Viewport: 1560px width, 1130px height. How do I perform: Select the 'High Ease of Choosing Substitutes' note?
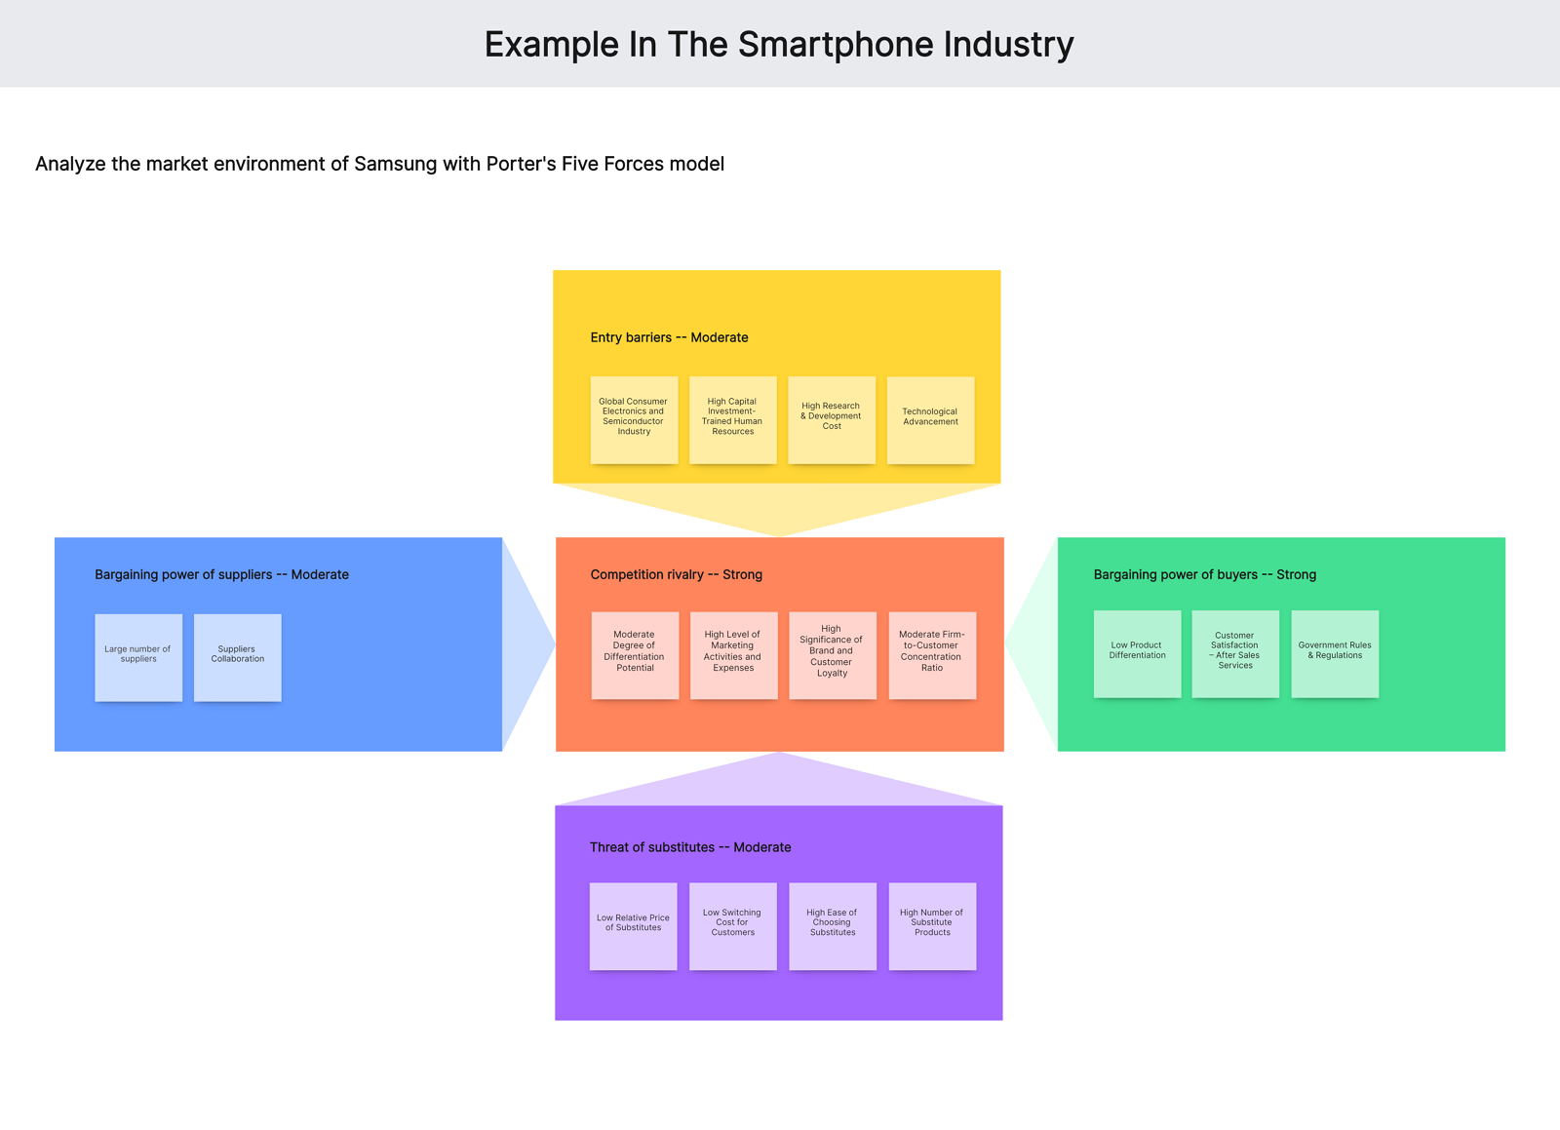pos(832,926)
